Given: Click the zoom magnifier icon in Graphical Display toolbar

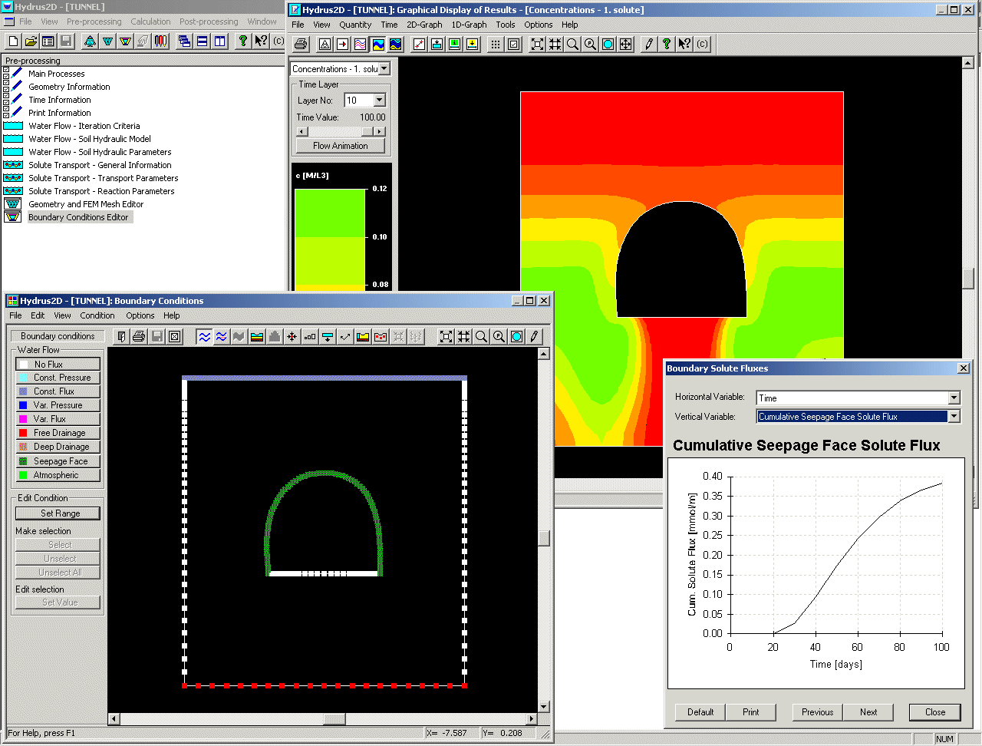Looking at the screenshot, I should click(x=573, y=44).
